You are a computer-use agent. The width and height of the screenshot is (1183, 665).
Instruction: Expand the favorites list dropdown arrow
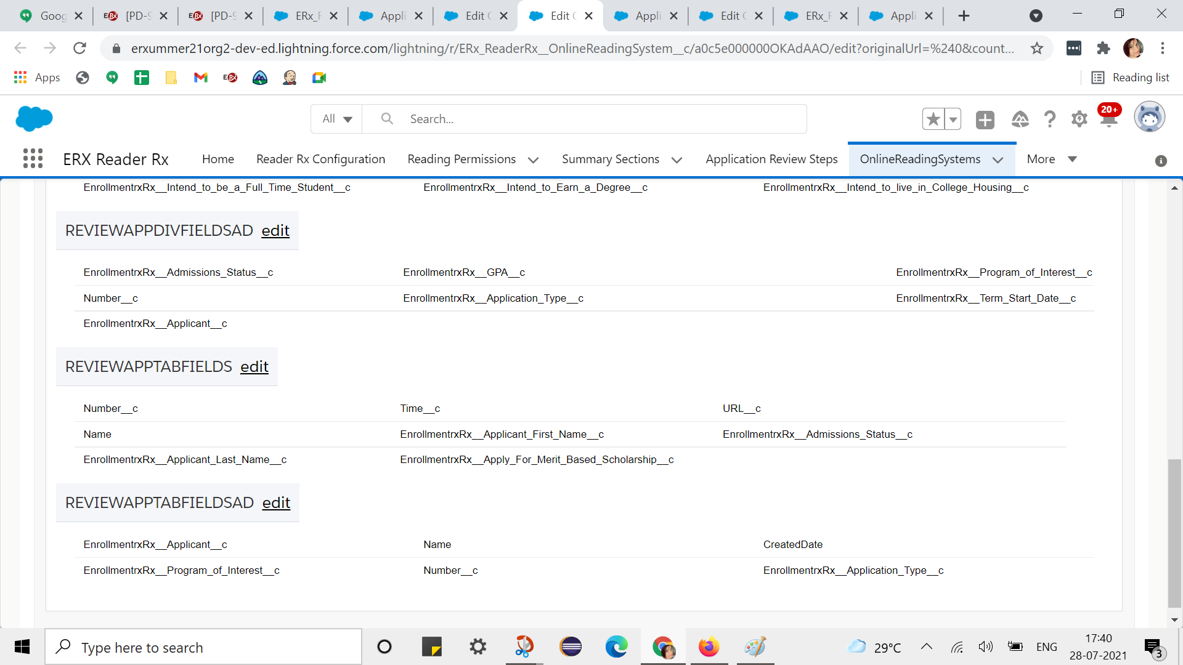click(x=953, y=119)
